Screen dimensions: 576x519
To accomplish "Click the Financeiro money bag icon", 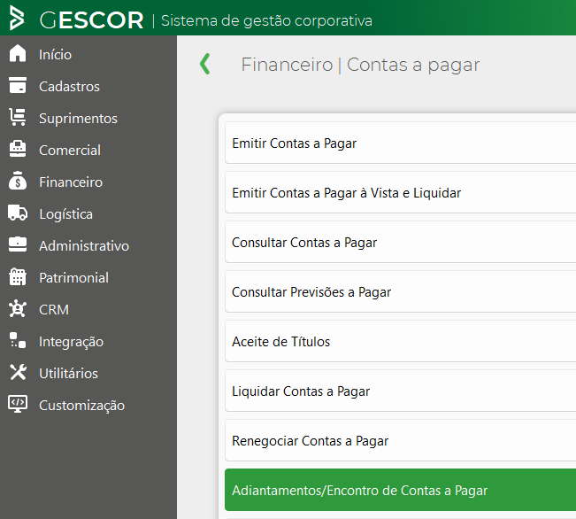I will 18,182.
